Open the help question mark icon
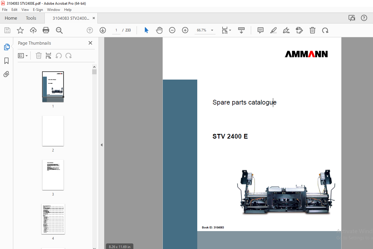The width and height of the screenshot is (373, 249). pos(364,18)
